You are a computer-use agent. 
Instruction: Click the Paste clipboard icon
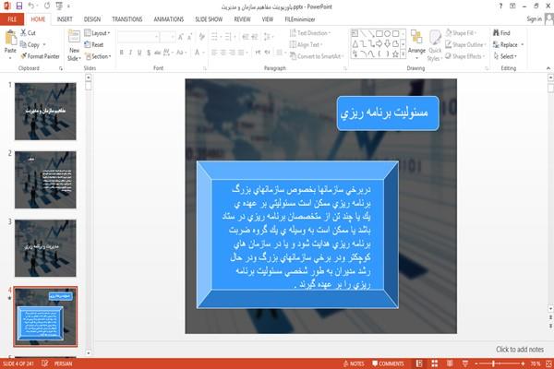pos(10,38)
